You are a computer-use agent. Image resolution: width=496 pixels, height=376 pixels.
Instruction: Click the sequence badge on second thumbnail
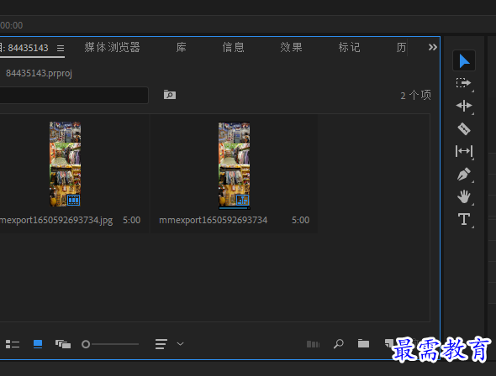[x=243, y=200]
